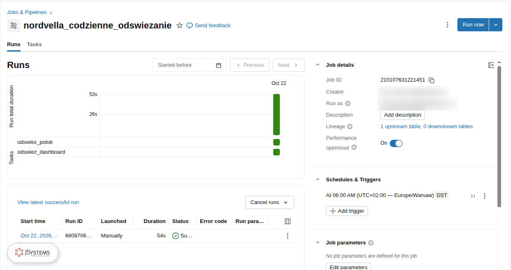This screenshot has height=270, width=511.
Task: Click the right panel vertical scrollbar
Action: 499,136
